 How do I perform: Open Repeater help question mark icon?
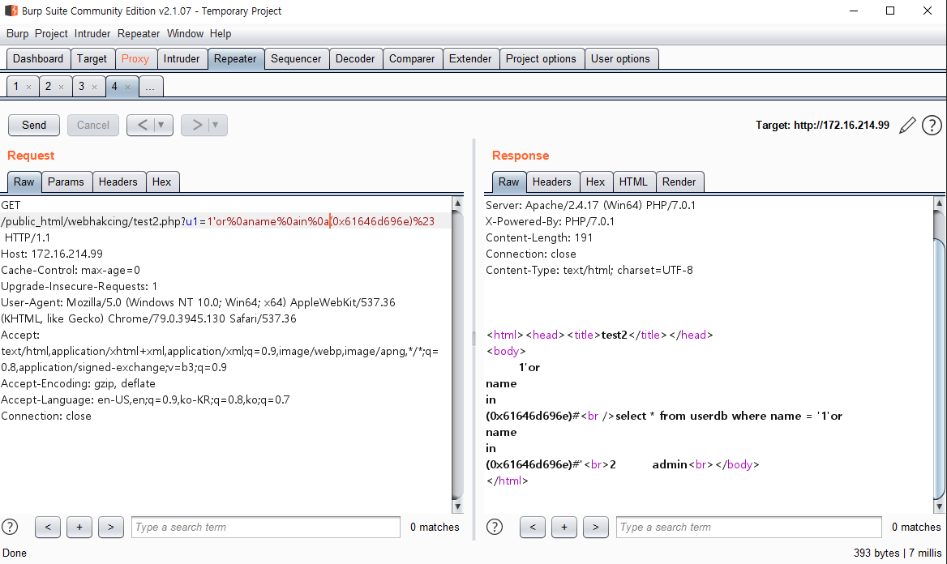tap(932, 126)
